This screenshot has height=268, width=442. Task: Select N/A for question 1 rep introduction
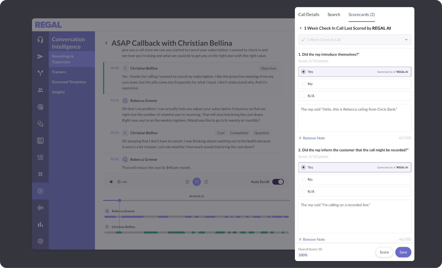(355, 96)
